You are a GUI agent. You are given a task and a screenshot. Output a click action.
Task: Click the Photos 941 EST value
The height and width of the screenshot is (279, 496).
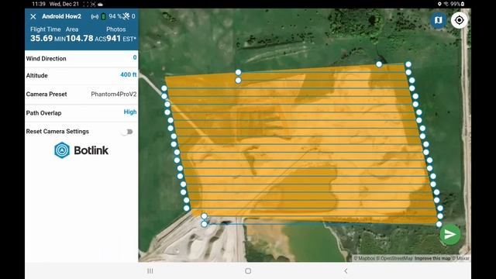[121, 39]
